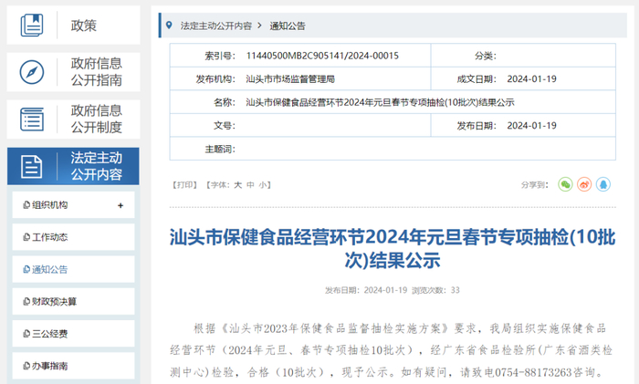Click the 浏览次数: 33 view count
The width and height of the screenshot is (639, 384).
(x=435, y=290)
